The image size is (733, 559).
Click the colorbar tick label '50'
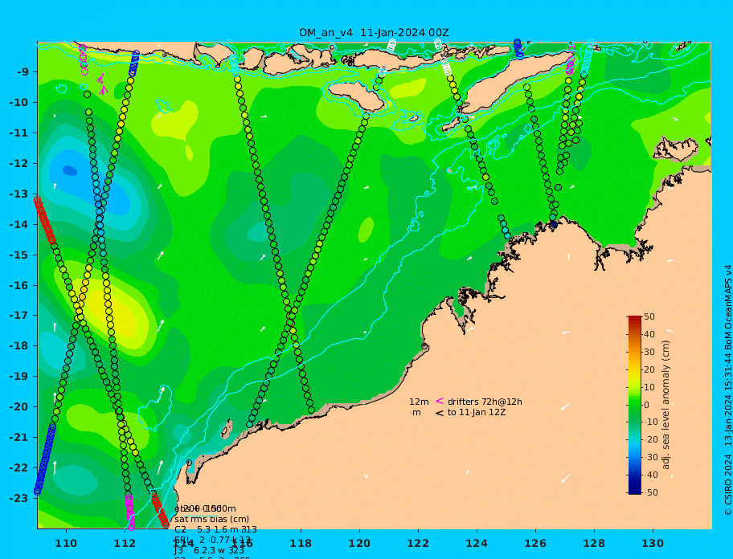point(649,316)
